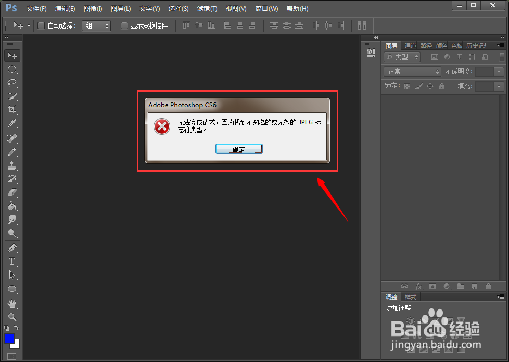Toggle filter for pixel layers
The height and width of the screenshot is (362, 509).
click(435, 57)
